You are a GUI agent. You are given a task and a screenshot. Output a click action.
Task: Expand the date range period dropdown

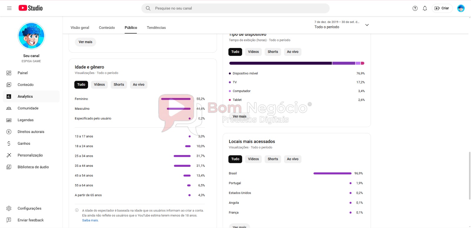click(367, 25)
